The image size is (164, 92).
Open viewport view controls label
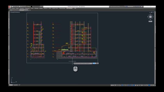coord(15,12)
